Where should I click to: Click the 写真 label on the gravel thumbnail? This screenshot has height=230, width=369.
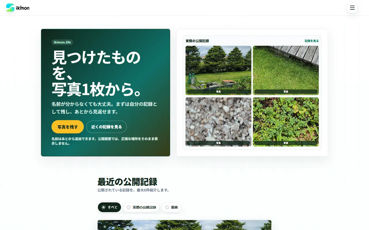point(219,143)
